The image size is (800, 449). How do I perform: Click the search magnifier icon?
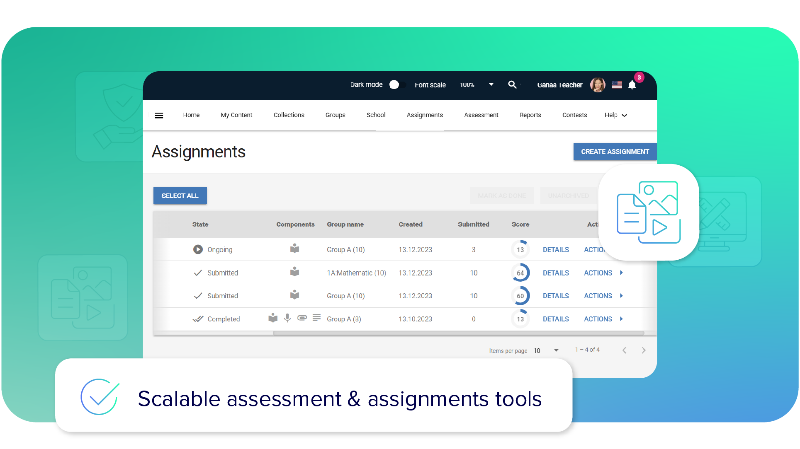coord(512,84)
